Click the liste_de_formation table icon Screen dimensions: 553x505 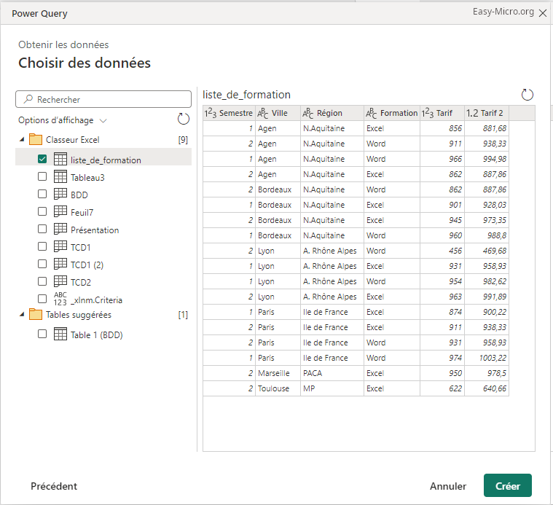pyautogui.click(x=60, y=159)
